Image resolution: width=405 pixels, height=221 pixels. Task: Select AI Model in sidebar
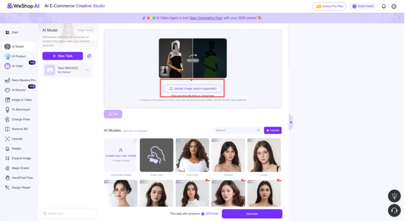[19, 47]
